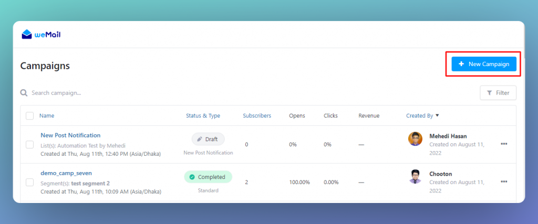Expand the Created By sort arrow
The height and width of the screenshot is (224, 538).
tap(437, 116)
